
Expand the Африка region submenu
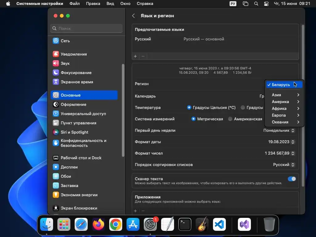284,108
